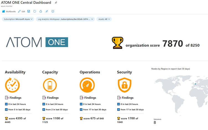This screenshot has width=208, height=130.
Task: Open Findings under Security
Action: [x=125, y=98]
